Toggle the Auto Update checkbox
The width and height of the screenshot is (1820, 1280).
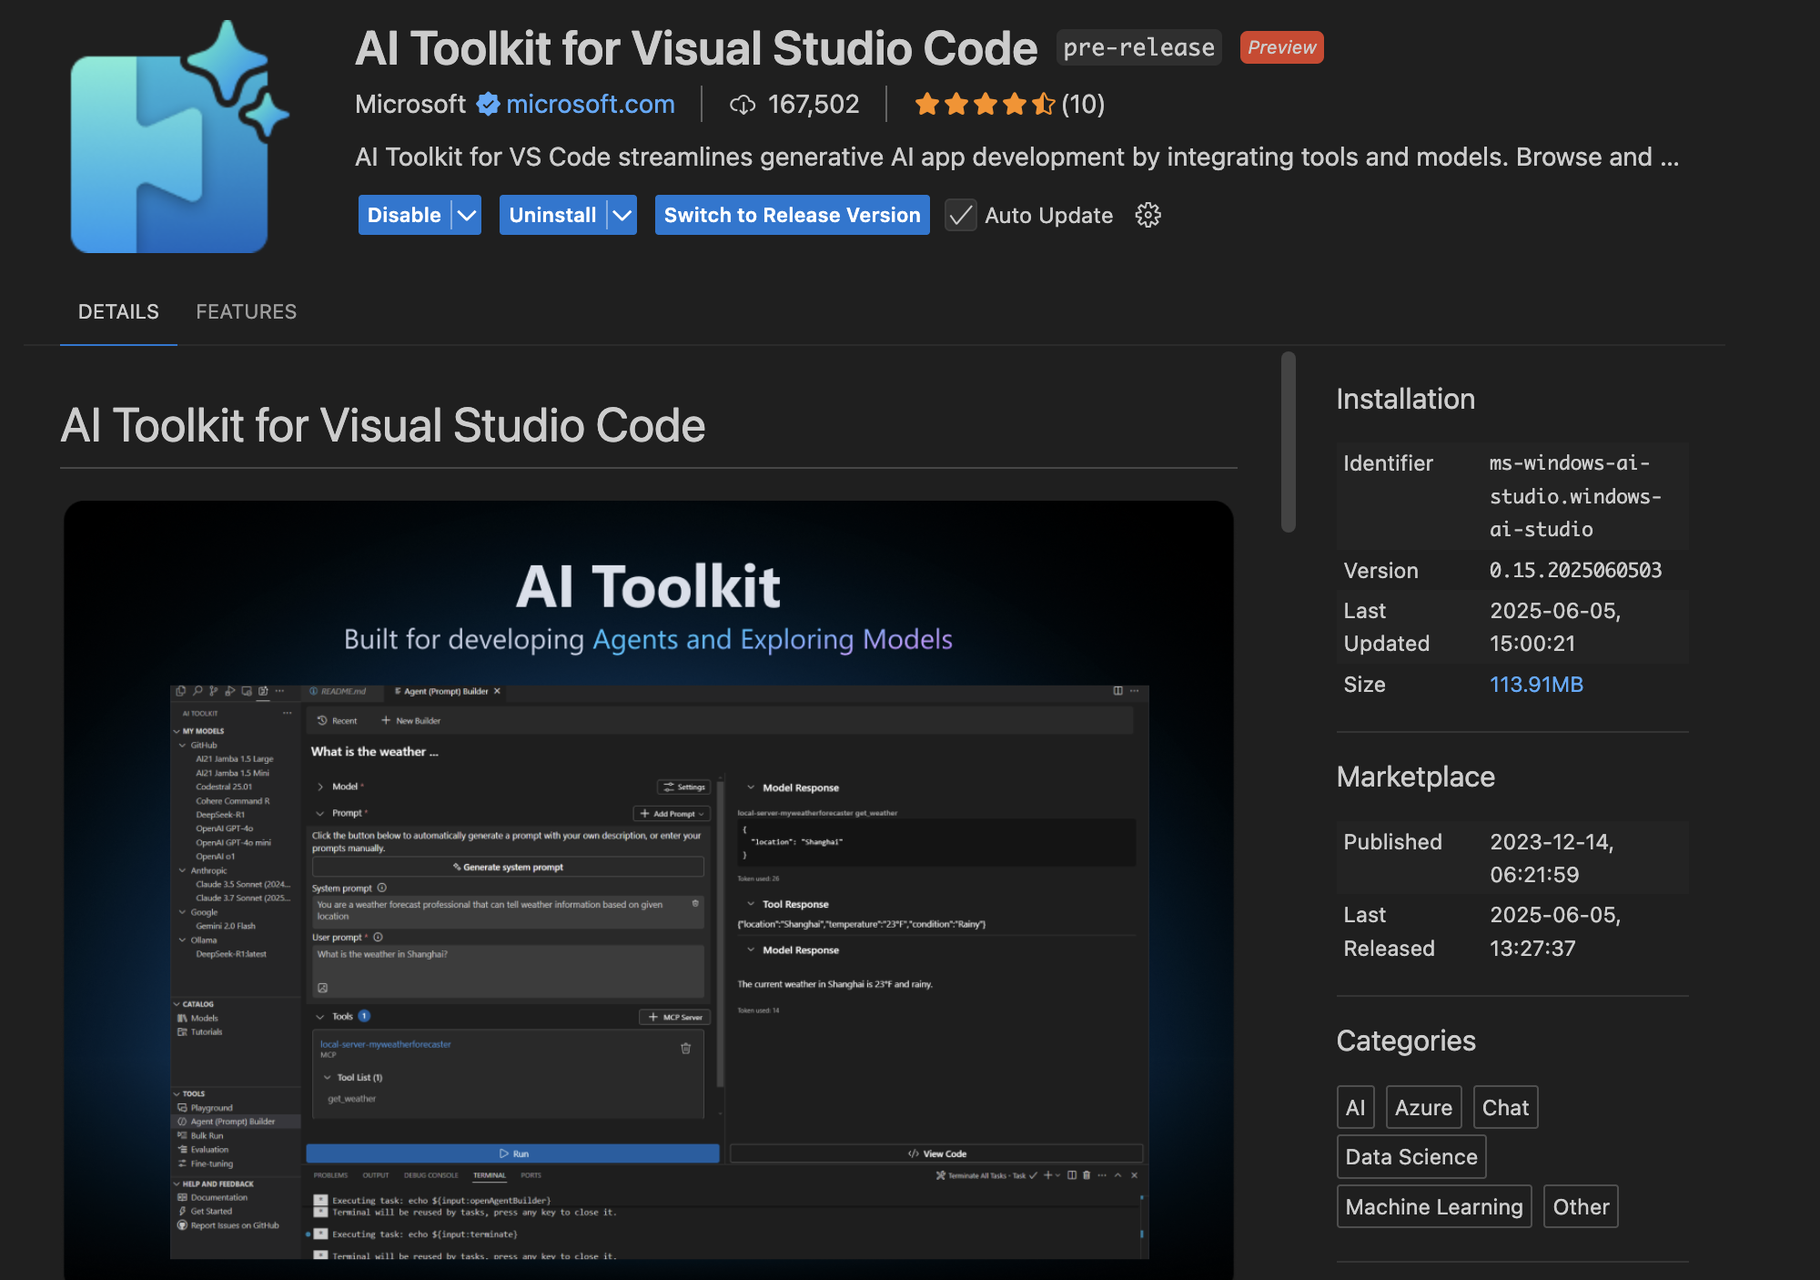coord(960,216)
